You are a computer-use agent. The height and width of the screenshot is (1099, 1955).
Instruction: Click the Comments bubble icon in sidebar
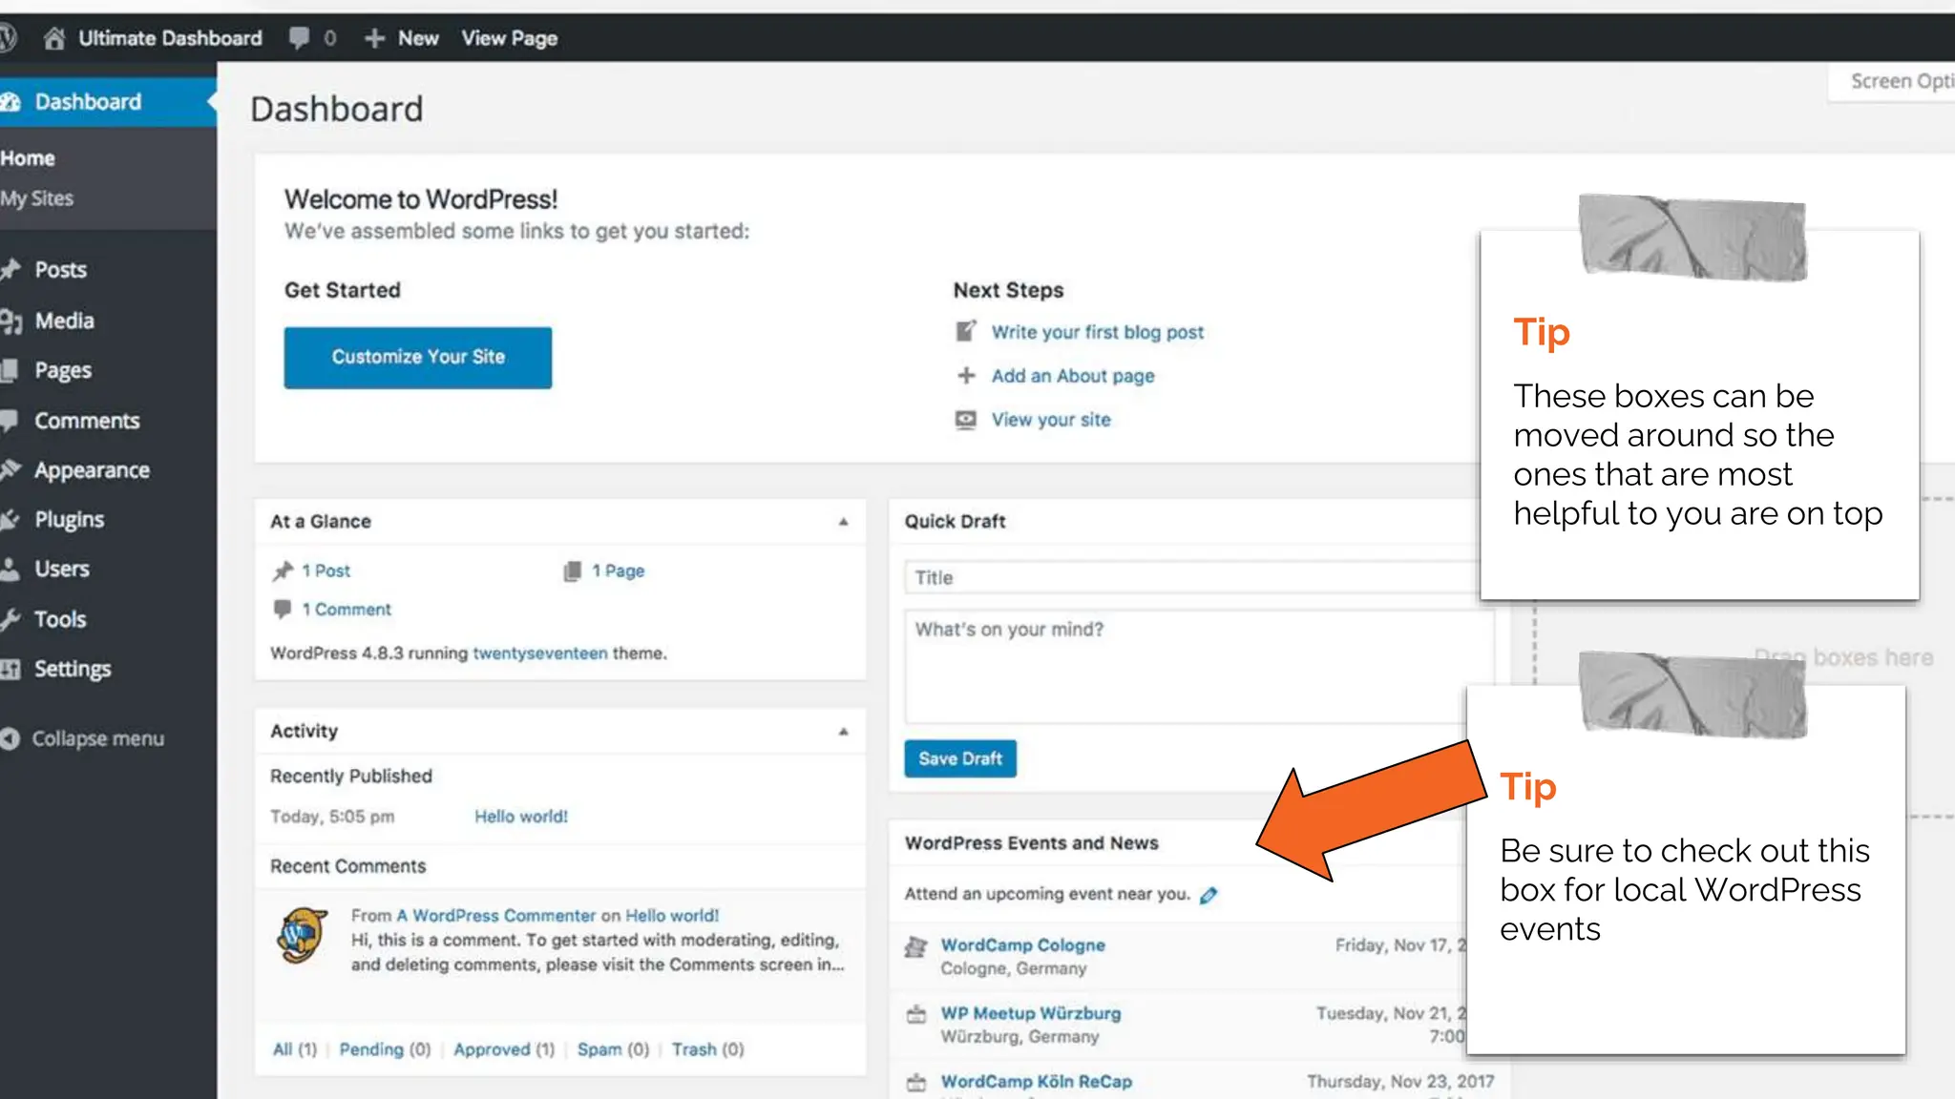[10, 421]
